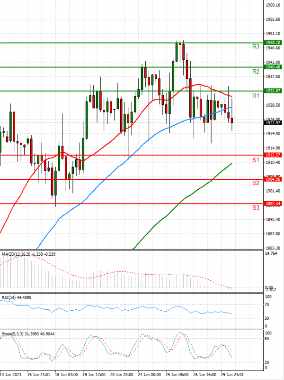Click the 13 Jan 2023 date label

point(10,375)
